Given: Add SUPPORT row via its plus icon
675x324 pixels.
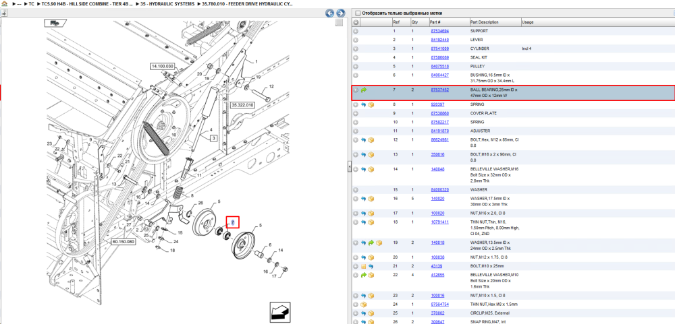Looking at the screenshot, I should (356, 32).
